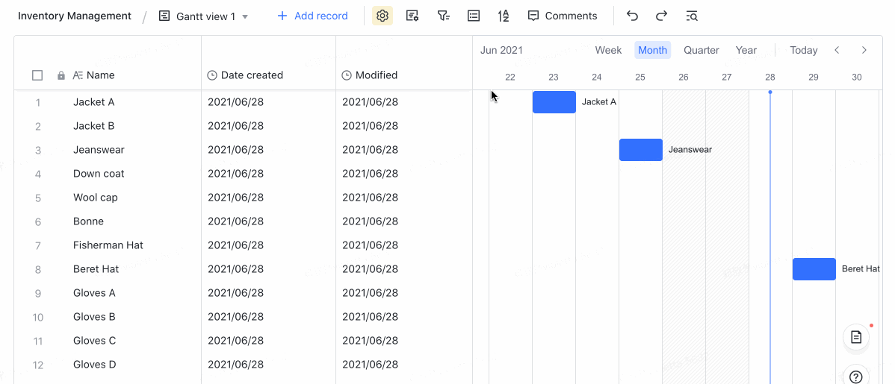Click the undo arrow icon
Viewport: 895px width, 384px height.
[632, 16]
